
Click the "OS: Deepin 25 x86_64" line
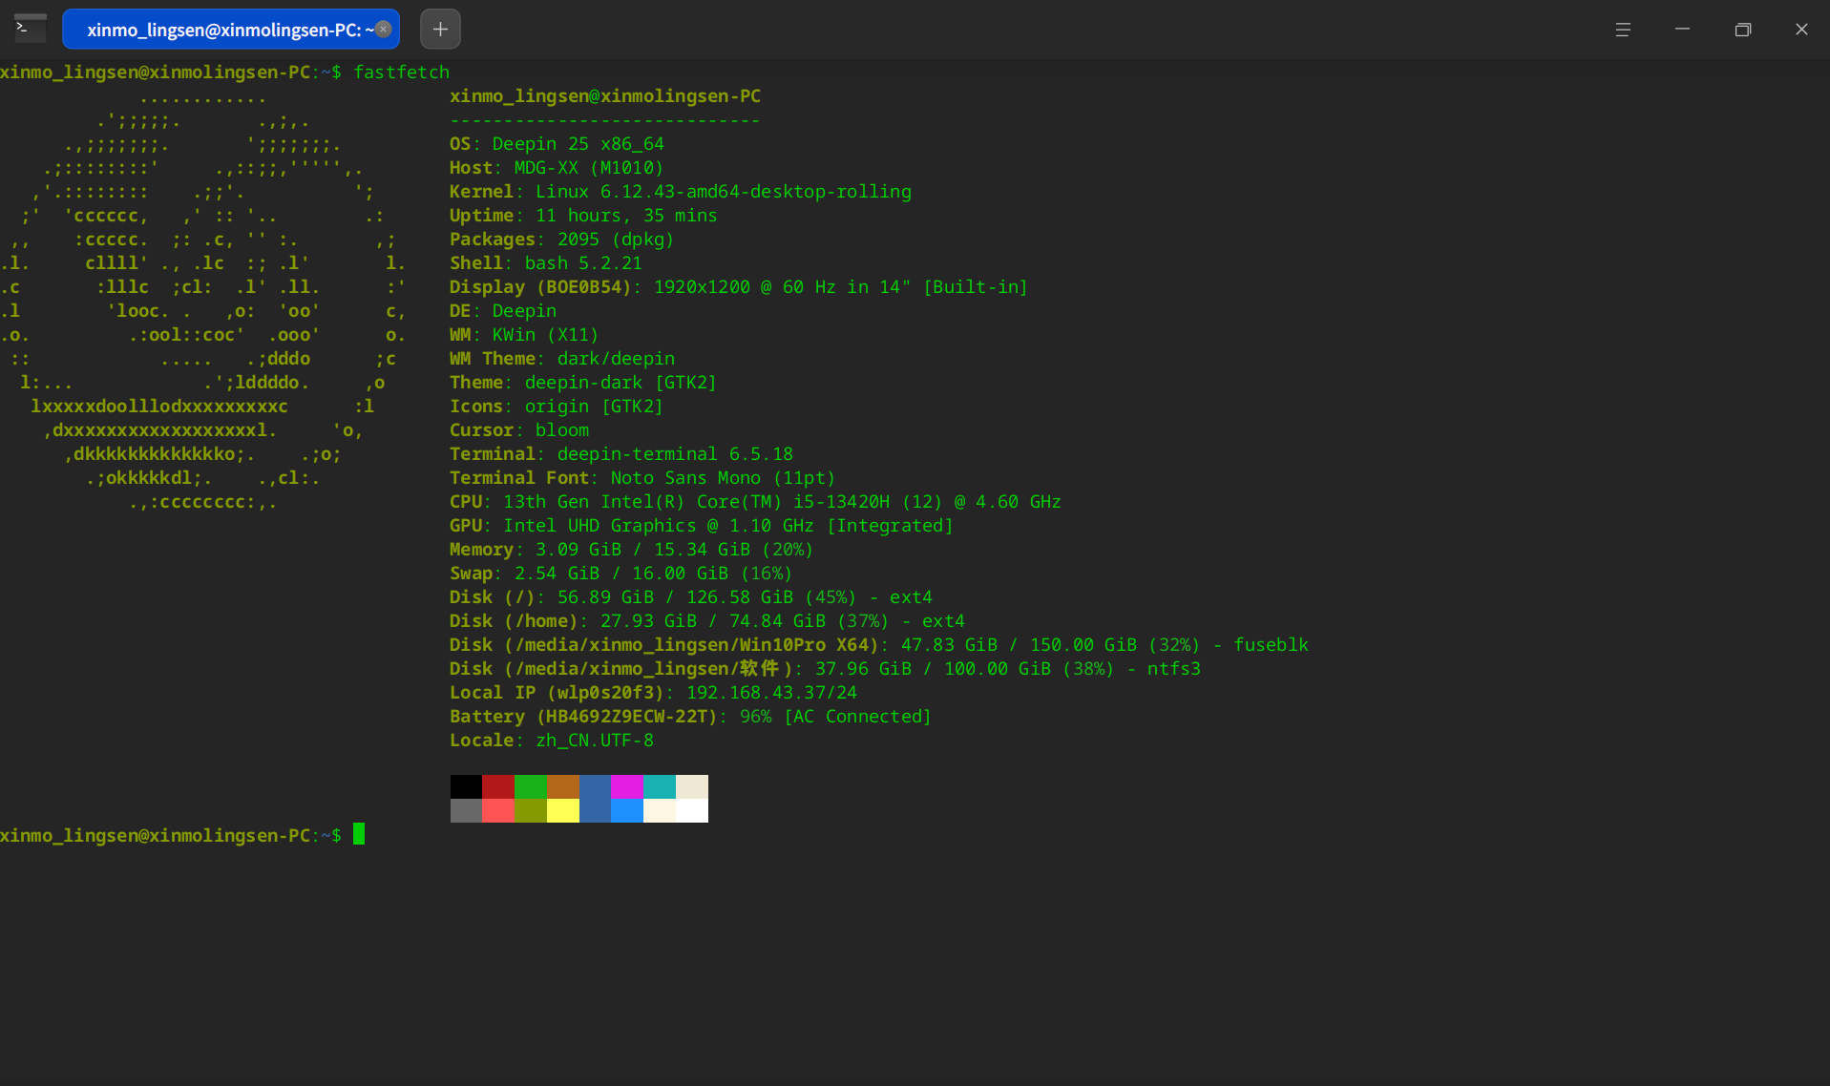point(557,143)
